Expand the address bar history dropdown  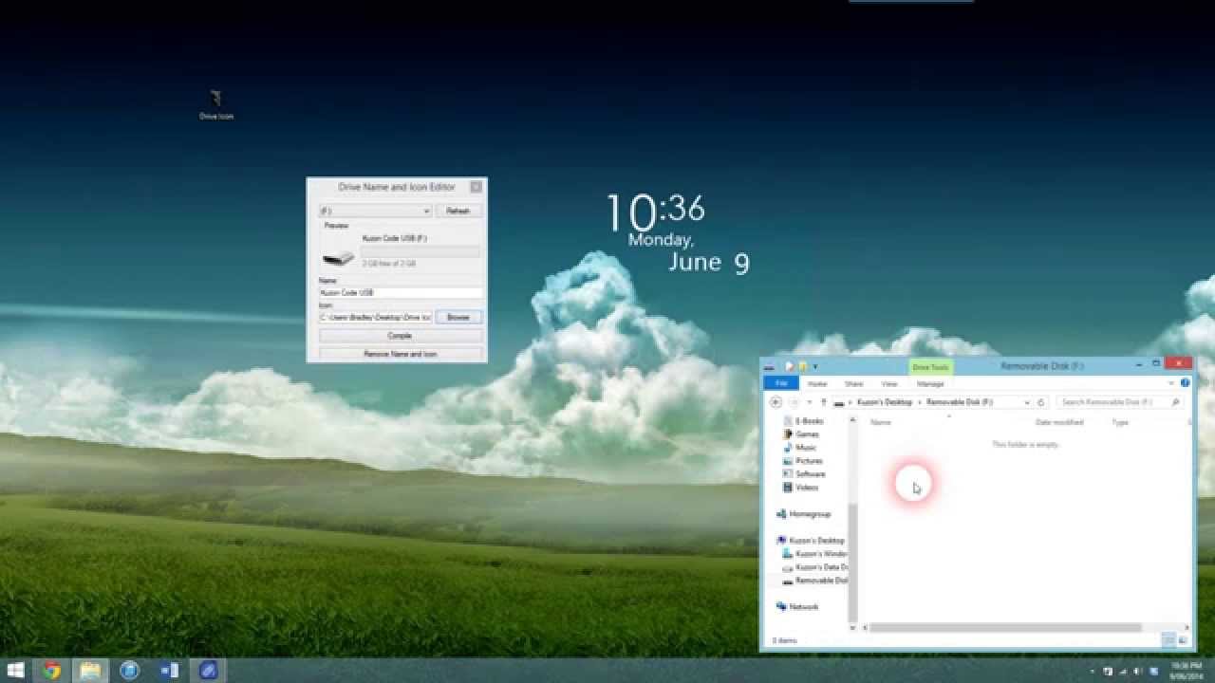[1027, 402]
